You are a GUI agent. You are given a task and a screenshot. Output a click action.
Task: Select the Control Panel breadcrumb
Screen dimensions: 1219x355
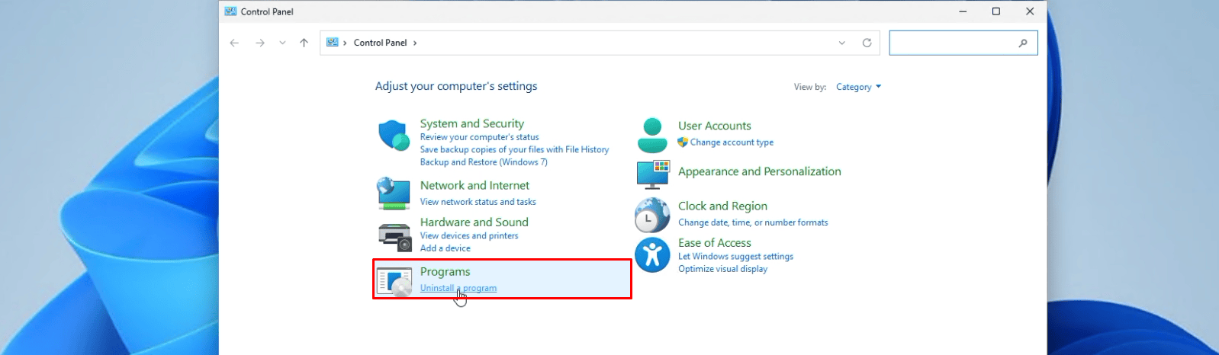coord(380,43)
